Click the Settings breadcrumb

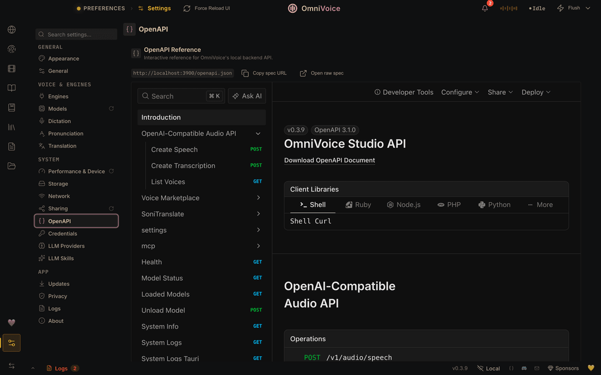(155, 8)
